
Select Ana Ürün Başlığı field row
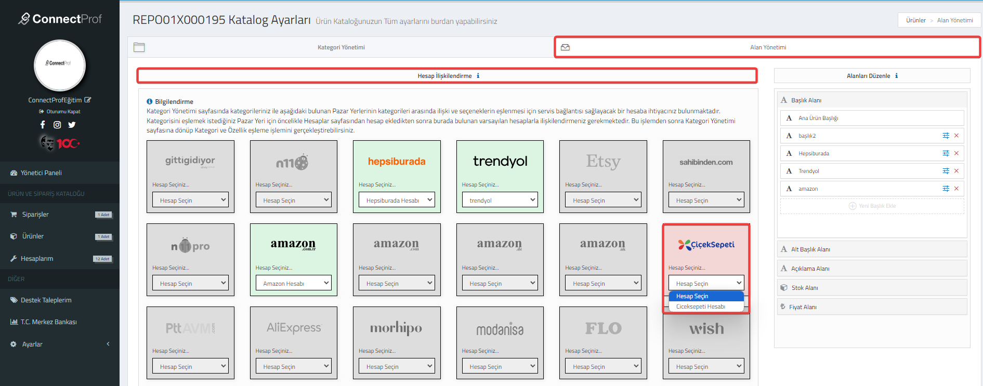(872, 118)
